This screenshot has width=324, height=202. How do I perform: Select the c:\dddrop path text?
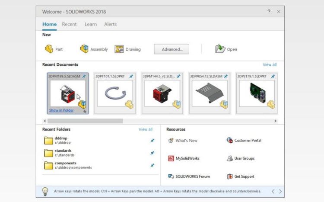pyautogui.click(x=63, y=143)
